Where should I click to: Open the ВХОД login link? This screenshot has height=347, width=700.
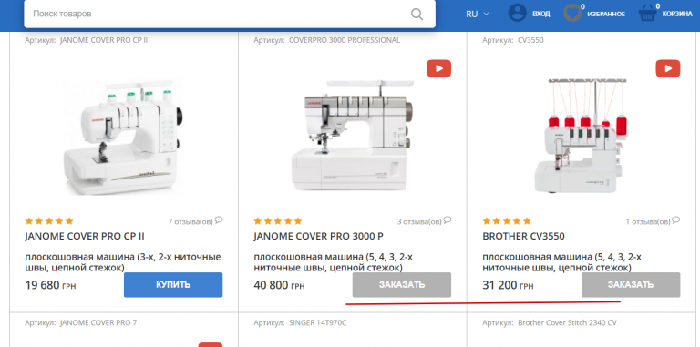point(541,14)
